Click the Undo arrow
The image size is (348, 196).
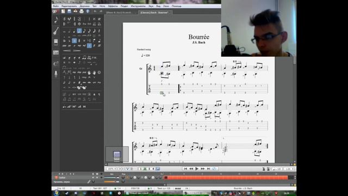point(95,11)
